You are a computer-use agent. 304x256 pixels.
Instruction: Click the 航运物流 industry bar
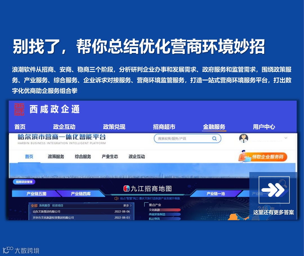pyautogui.click(x=165, y=219)
